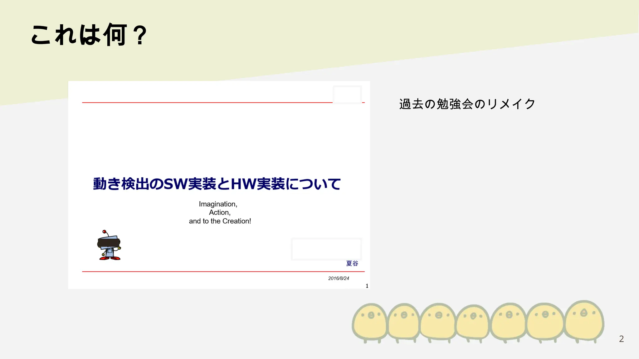This screenshot has height=359, width=639.
Task: Click the "Imagination, Action, and to the Creation!" subtitle
Action: [x=220, y=213]
